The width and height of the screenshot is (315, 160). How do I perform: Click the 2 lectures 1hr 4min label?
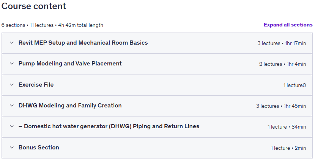(x=283, y=64)
